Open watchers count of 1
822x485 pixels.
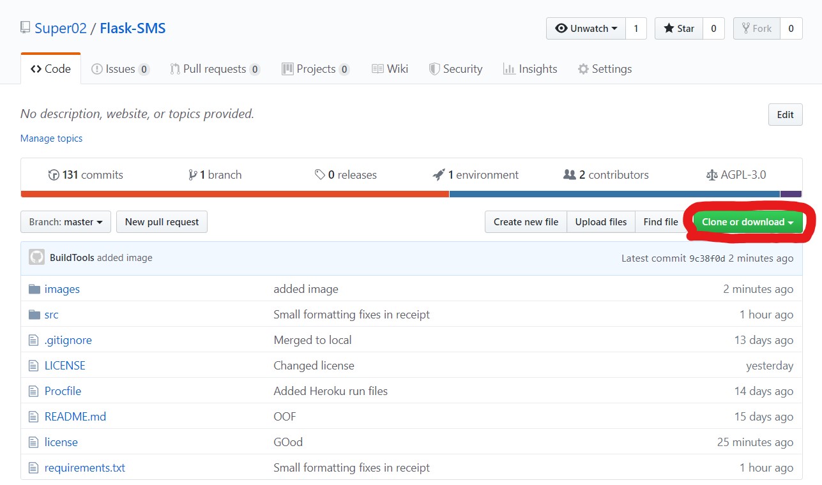click(x=636, y=28)
